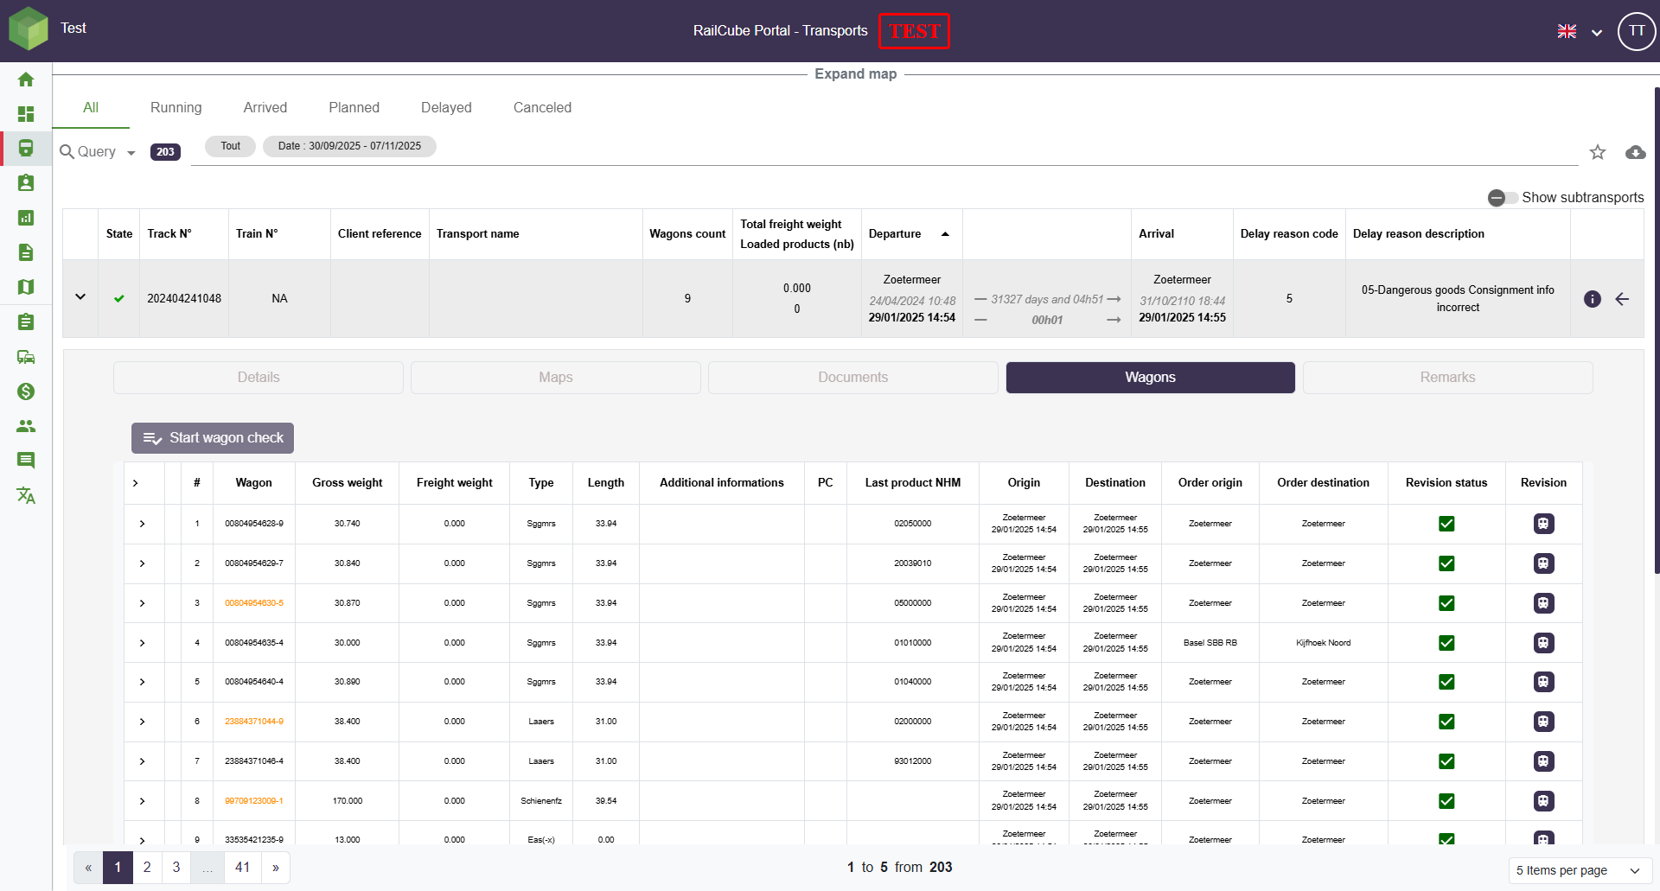The image size is (1660, 891).
Task: Open the translation icon in sidebar
Action: pyautogui.click(x=26, y=495)
